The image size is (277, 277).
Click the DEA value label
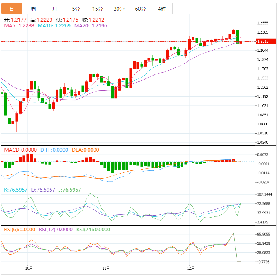click(85, 150)
